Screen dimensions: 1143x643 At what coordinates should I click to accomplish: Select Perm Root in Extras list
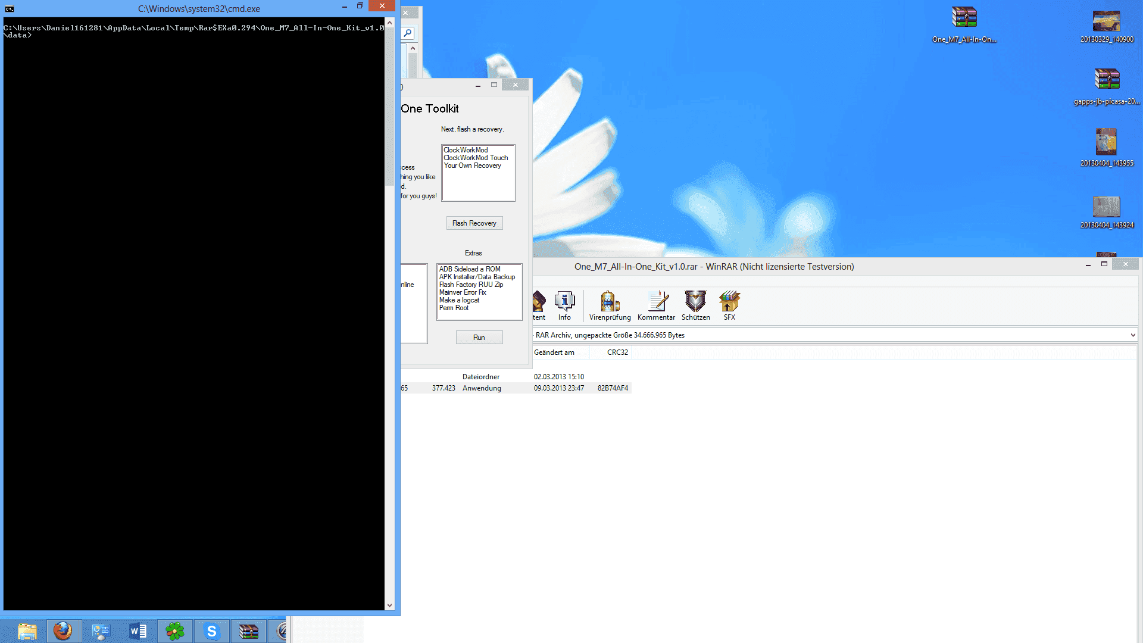454,308
